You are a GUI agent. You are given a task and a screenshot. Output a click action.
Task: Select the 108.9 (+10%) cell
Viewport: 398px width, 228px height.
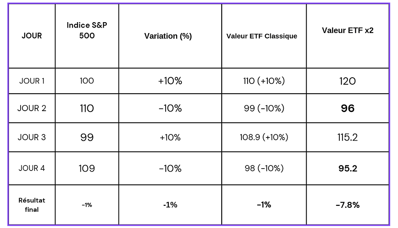[264, 137]
